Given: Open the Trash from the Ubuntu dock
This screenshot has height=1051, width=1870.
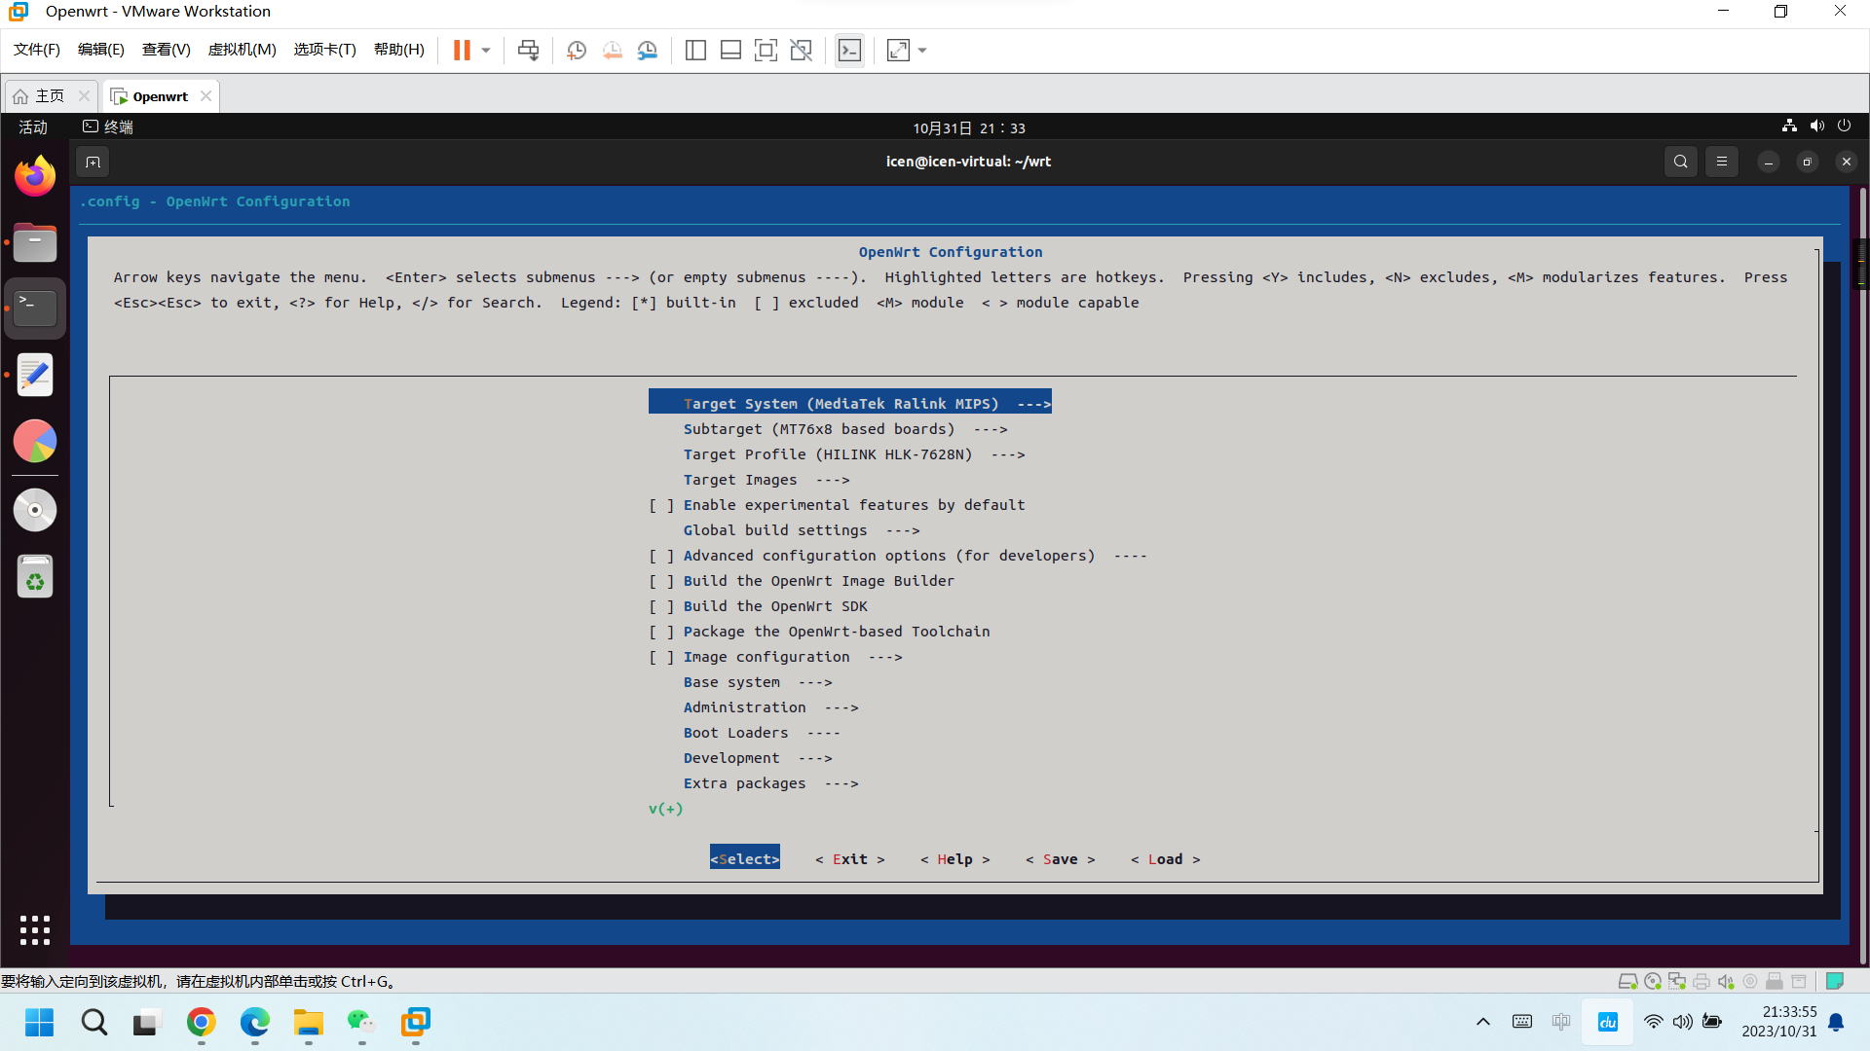Looking at the screenshot, I should 35,576.
